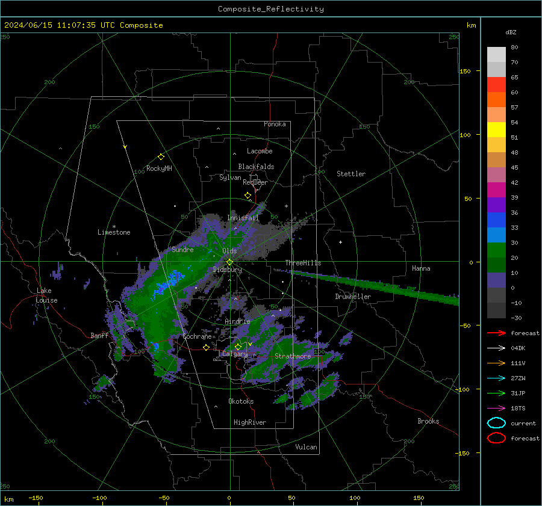This screenshot has width=542, height=506.
Task: Click the Limestone label
Action: tap(114, 232)
